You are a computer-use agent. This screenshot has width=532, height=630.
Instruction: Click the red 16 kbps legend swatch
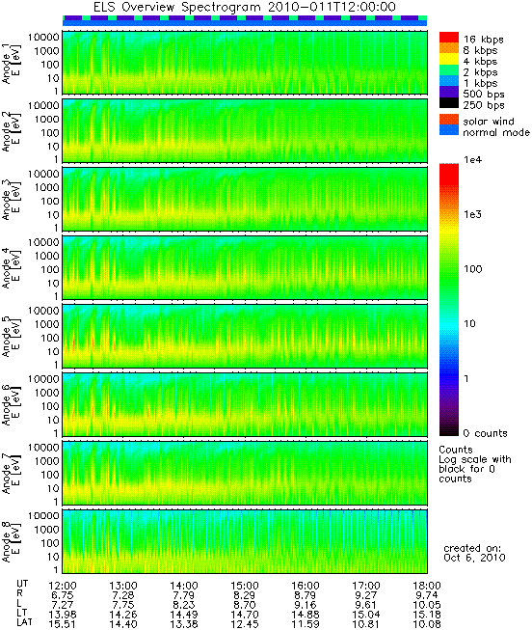click(449, 38)
